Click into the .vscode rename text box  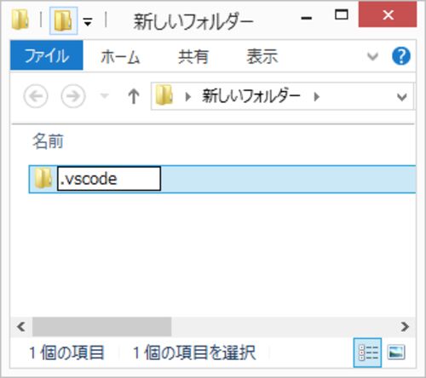tap(109, 179)
